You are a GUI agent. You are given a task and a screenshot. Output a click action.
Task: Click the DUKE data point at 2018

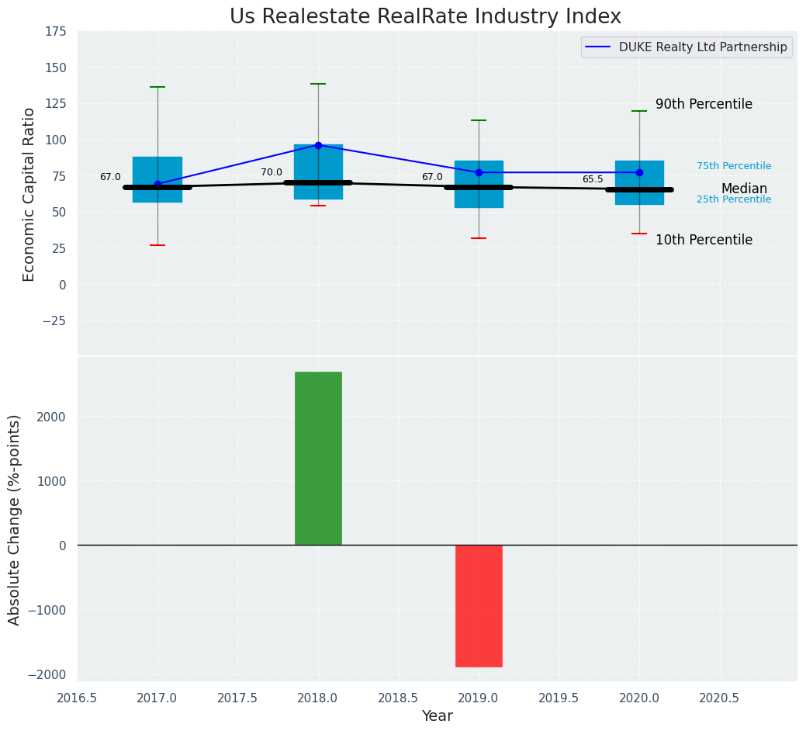pos(318,145)
